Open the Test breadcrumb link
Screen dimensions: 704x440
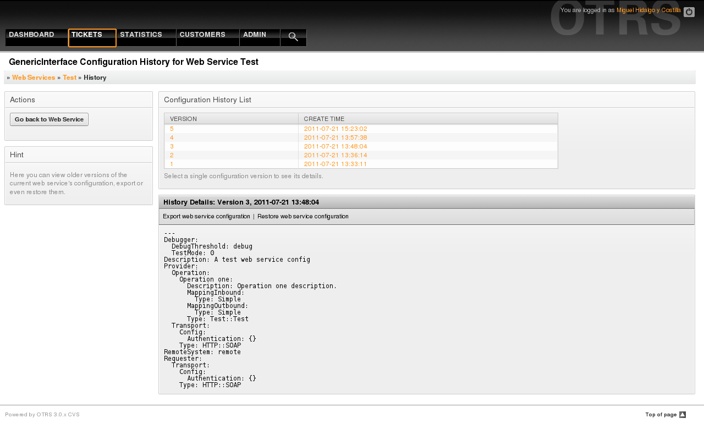[69, 78]
